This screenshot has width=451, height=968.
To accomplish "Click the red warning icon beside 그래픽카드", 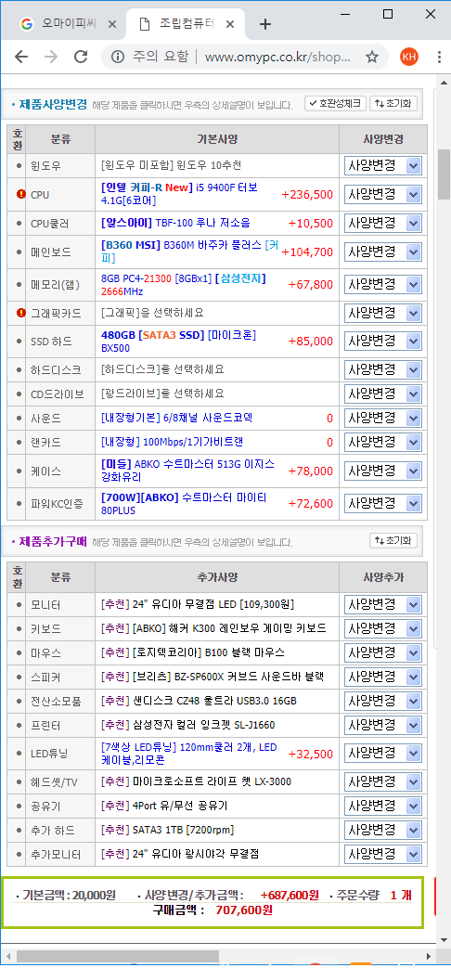I will pyautogui.click(x=21, y=313).
